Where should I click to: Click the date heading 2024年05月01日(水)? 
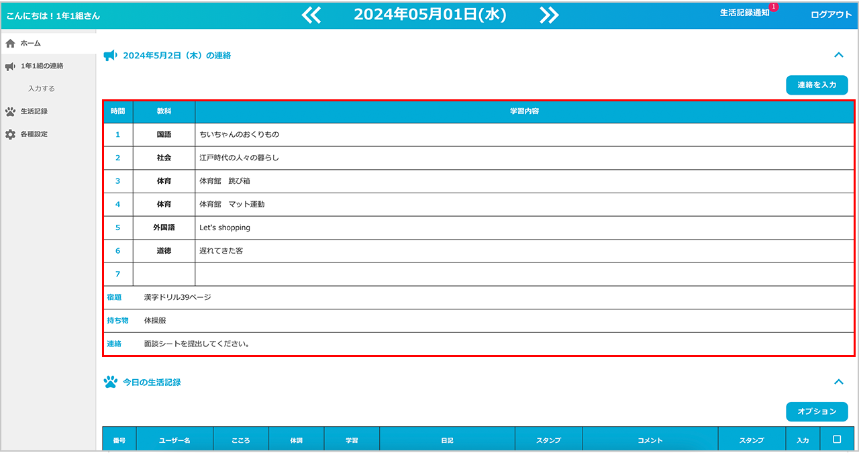tap(429, 15)
